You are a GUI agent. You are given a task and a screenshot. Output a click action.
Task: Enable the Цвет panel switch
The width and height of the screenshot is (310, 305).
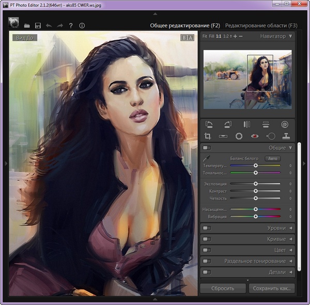click(207, 250)
